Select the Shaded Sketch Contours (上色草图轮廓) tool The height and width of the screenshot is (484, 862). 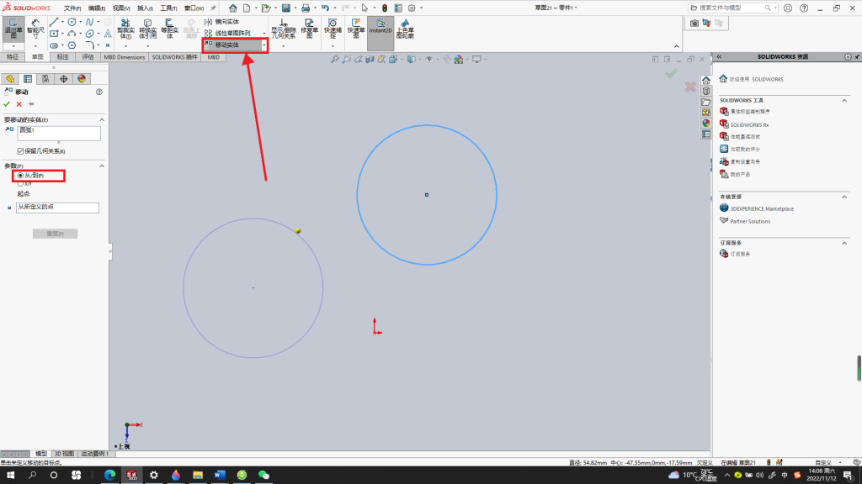405,29
